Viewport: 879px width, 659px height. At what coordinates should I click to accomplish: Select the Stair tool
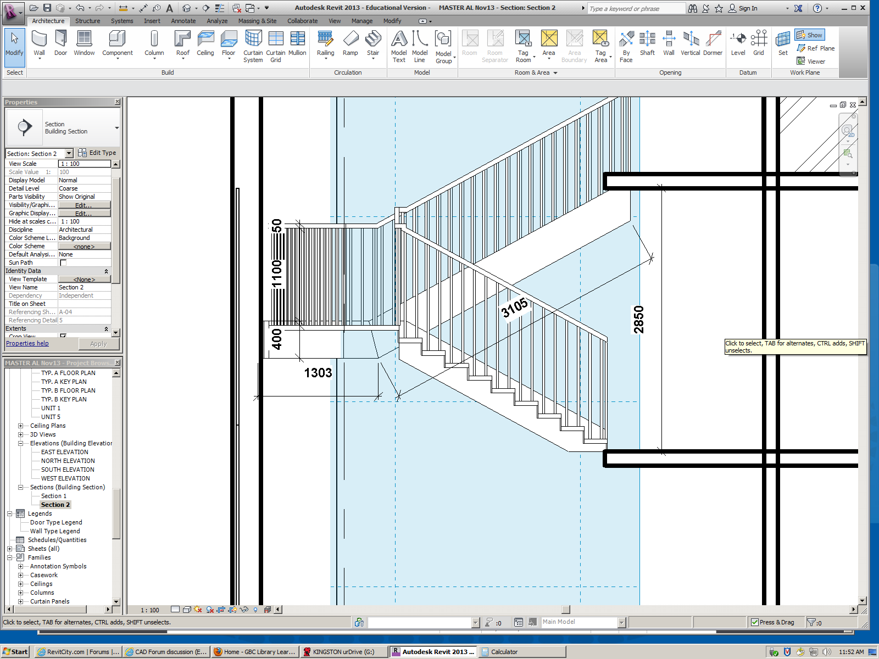[373, 43]
